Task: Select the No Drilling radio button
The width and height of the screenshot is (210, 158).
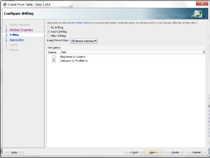Action: (48, 27)
